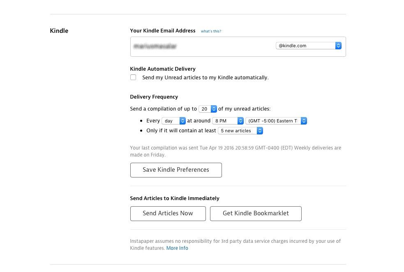Click the 'Your Kindle Email Address' label
This screenshot has height=272, width=404.
(163, 31)
